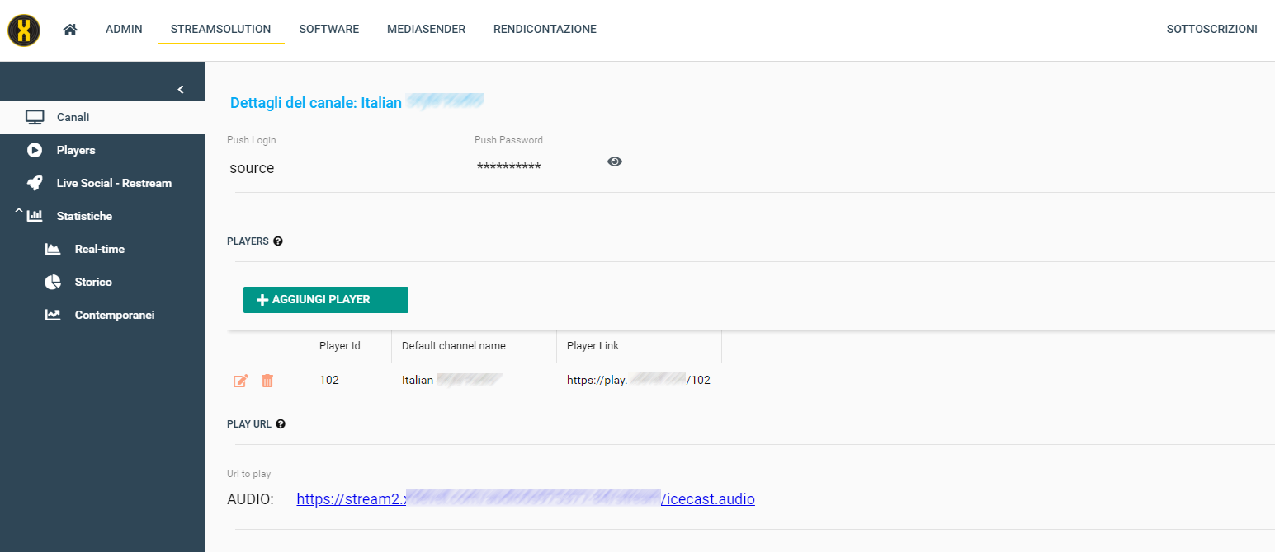The height and width of the screenshot is (552, 1275).
Task: Click the Storico pie chart icon
Action: tap(53, 282)
